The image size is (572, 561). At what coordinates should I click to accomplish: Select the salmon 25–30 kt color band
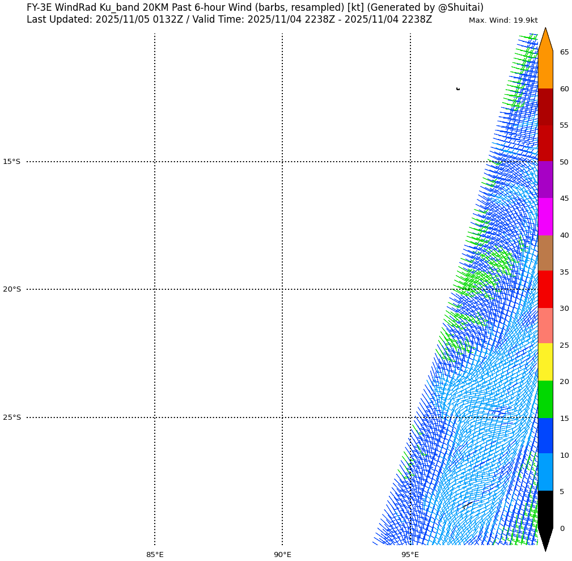(545, 326)
